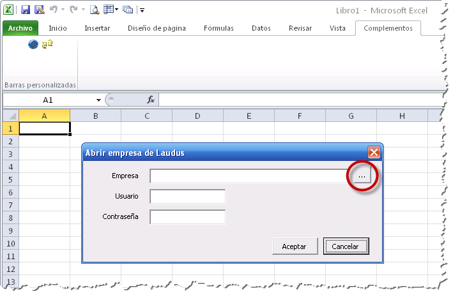The image size is (453, 295).
Task: Open the Diseño de página tab
Action: (157, 28)
